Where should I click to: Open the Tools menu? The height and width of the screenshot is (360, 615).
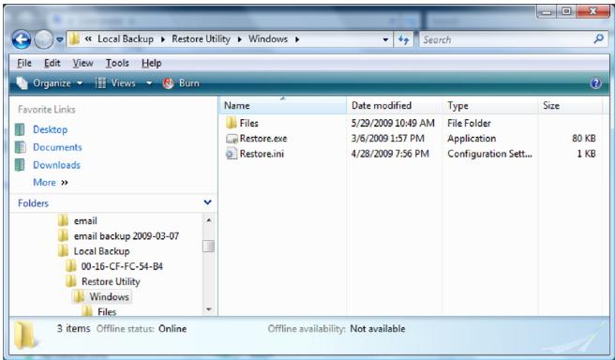pos(117,63)
